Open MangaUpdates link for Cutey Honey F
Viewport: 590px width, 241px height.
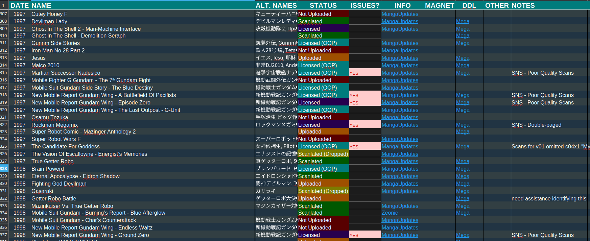pyautogui.click(x=400, y=14)
